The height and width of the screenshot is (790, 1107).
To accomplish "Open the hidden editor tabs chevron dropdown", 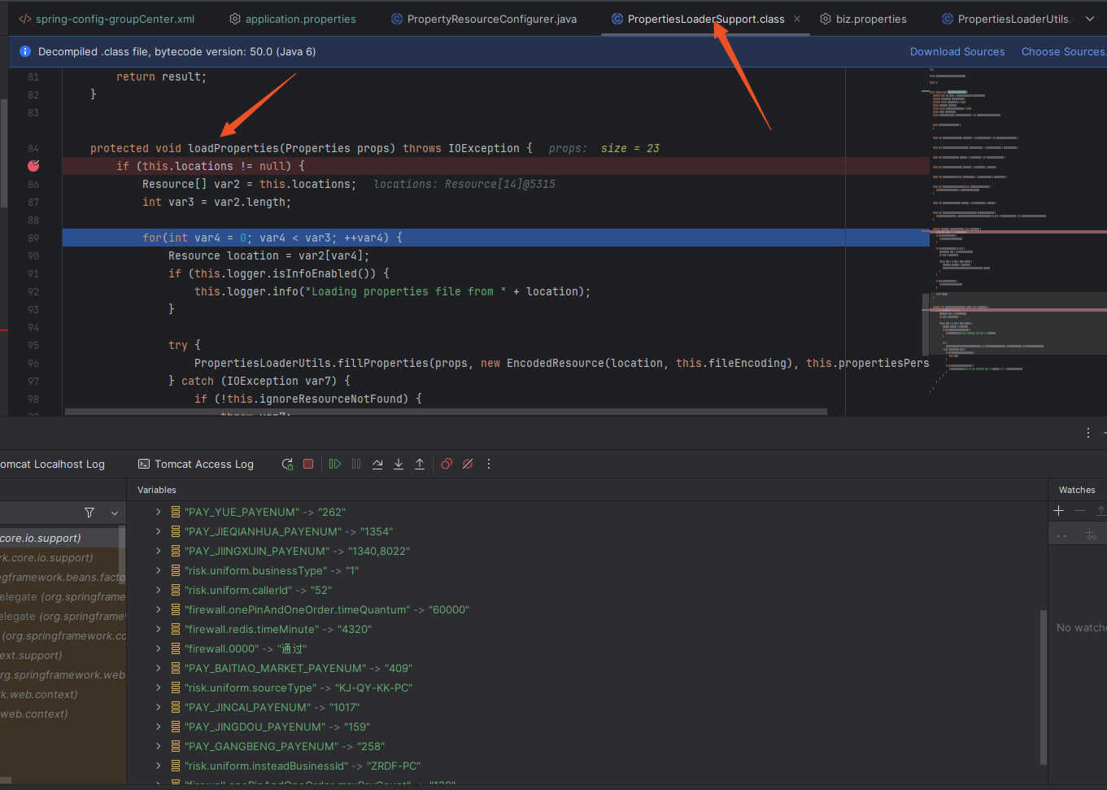I will click(1091, 17).
